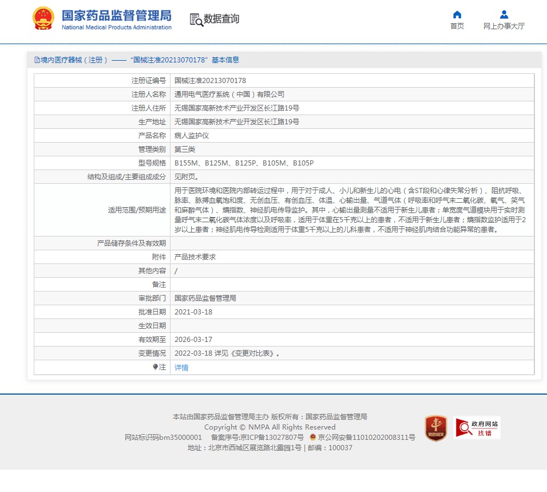
Task: Click the 审批部门 value 国家药品监督管理局
Action: (205, 298)
